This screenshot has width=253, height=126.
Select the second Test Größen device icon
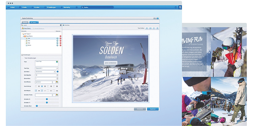click(x=151, y=28)
